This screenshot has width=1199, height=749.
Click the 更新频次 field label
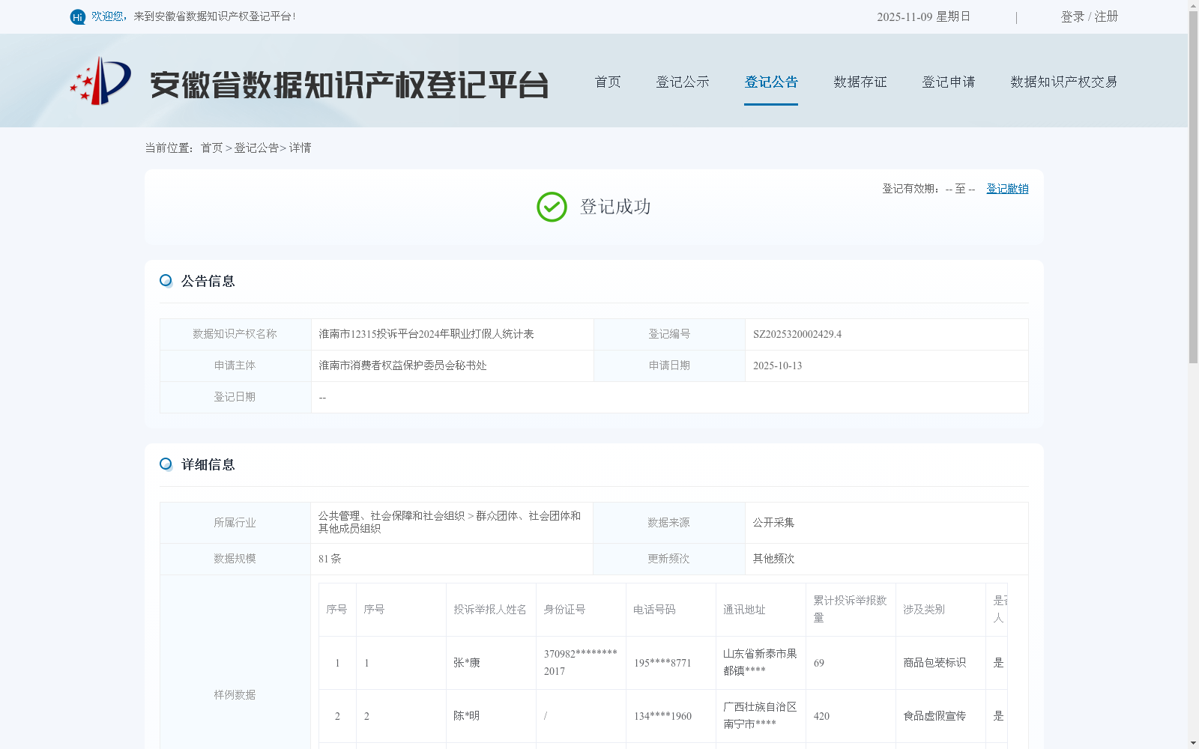tap(668, 559)
